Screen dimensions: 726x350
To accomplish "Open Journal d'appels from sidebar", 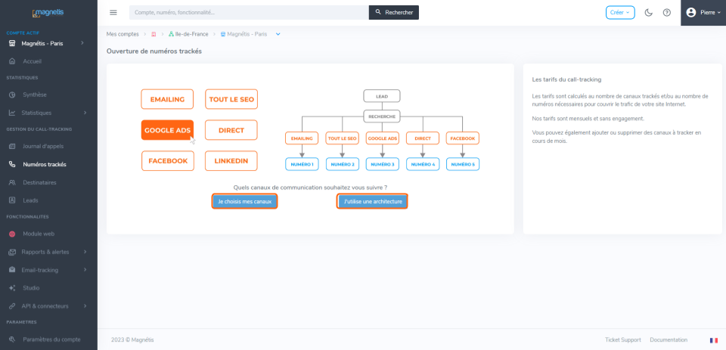I will tap(43, 147).
